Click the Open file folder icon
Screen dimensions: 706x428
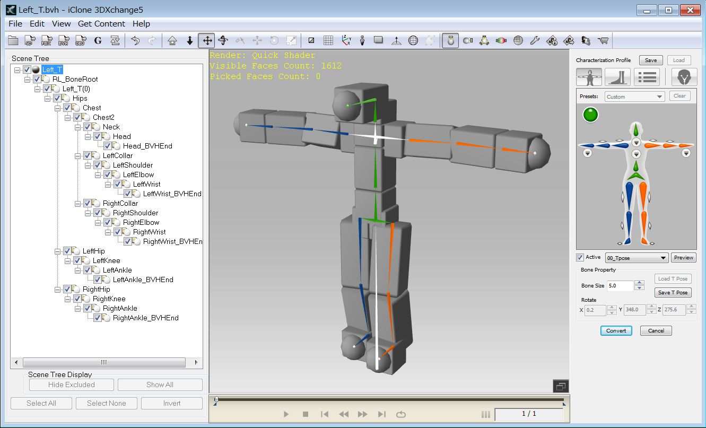[x=13, y=40]
